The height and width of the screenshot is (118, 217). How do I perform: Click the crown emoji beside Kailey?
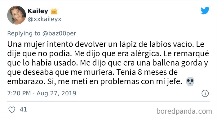[x=54, y=11]
